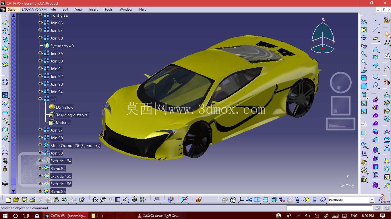This screenshot has height=219, width=391.
Task: Activate the Pan four-arrow tool
Action: point(364,38)
